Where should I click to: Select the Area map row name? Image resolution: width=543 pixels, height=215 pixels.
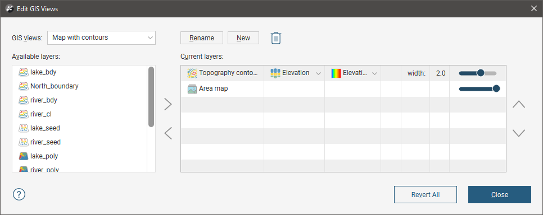coord(214,88)
